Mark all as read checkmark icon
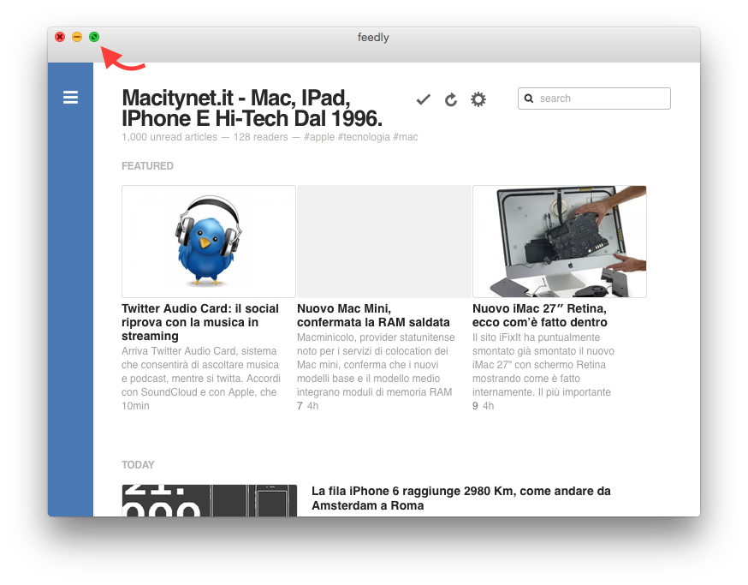The height and width of the screenshot is (585, 748). [x=423, y=99]
